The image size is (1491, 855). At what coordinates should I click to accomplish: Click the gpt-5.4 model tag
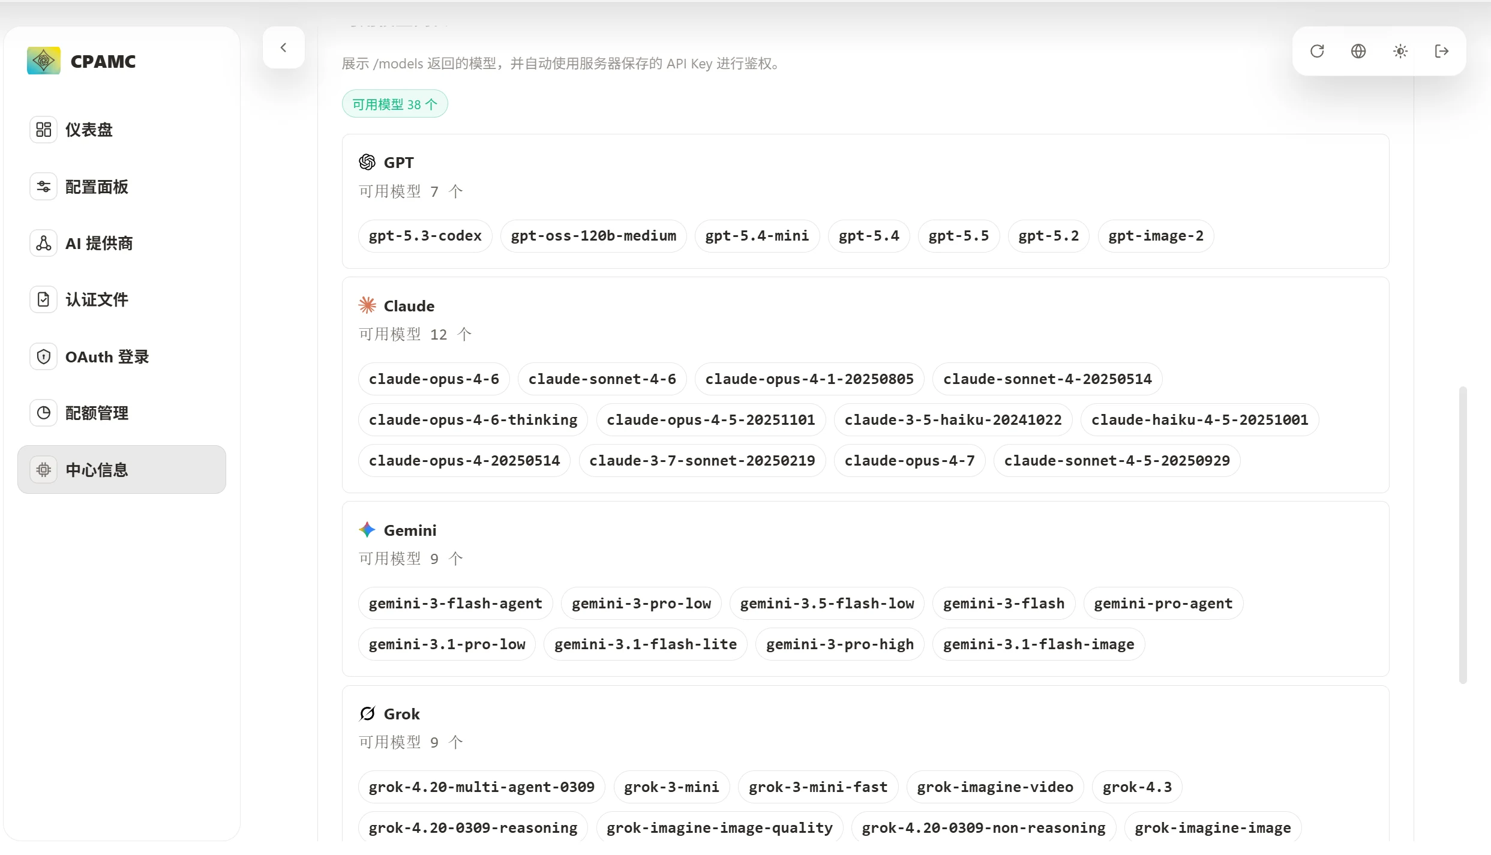click(x=869, y=236)
